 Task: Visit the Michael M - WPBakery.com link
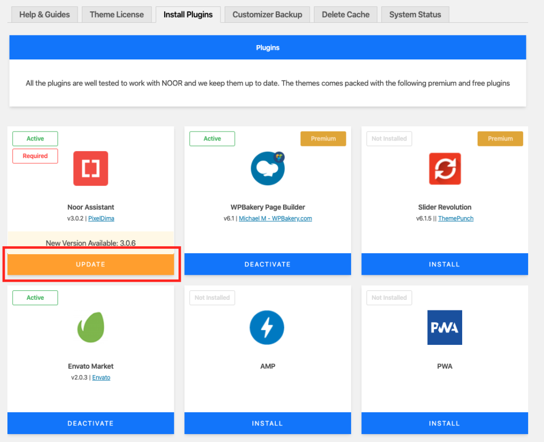(x=276, y=218)
